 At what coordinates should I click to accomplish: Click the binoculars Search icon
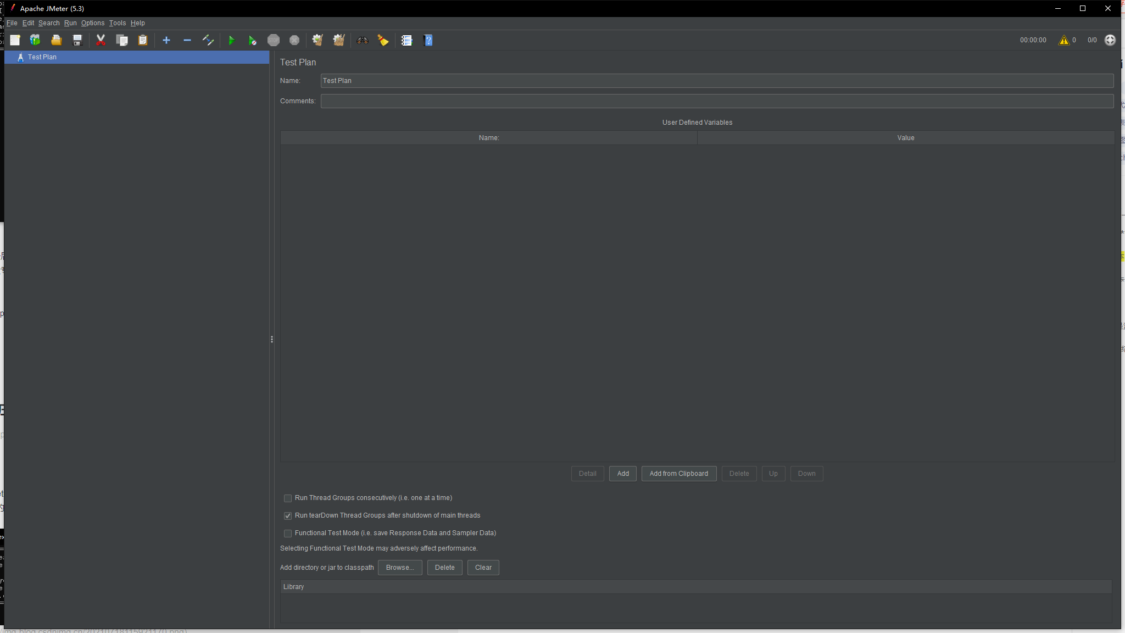[x=362, y=40]
